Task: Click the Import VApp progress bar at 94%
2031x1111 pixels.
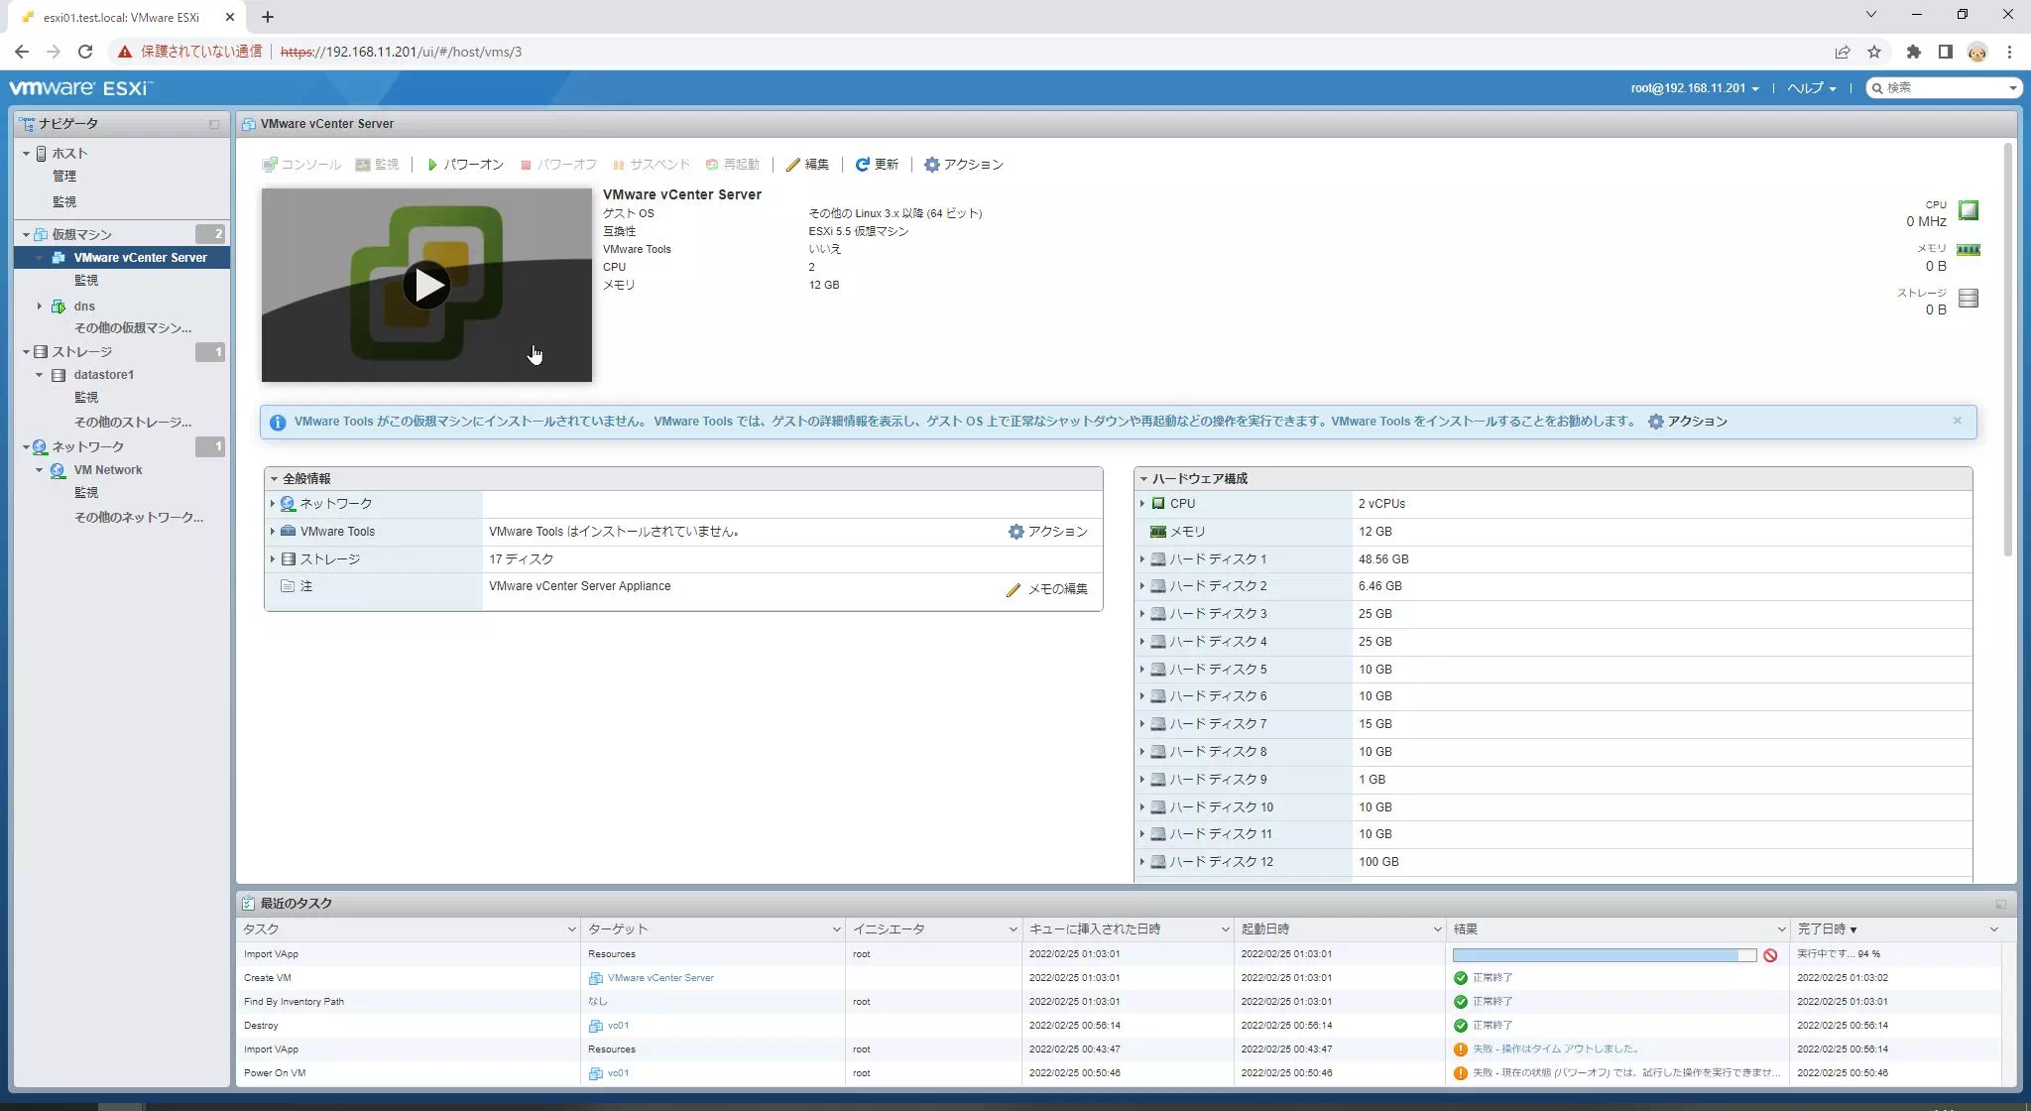Action: (x=1604, y=955)
